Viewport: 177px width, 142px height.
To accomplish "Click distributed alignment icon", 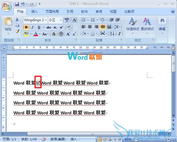I will pyautogui.click(x=109, y=27).
